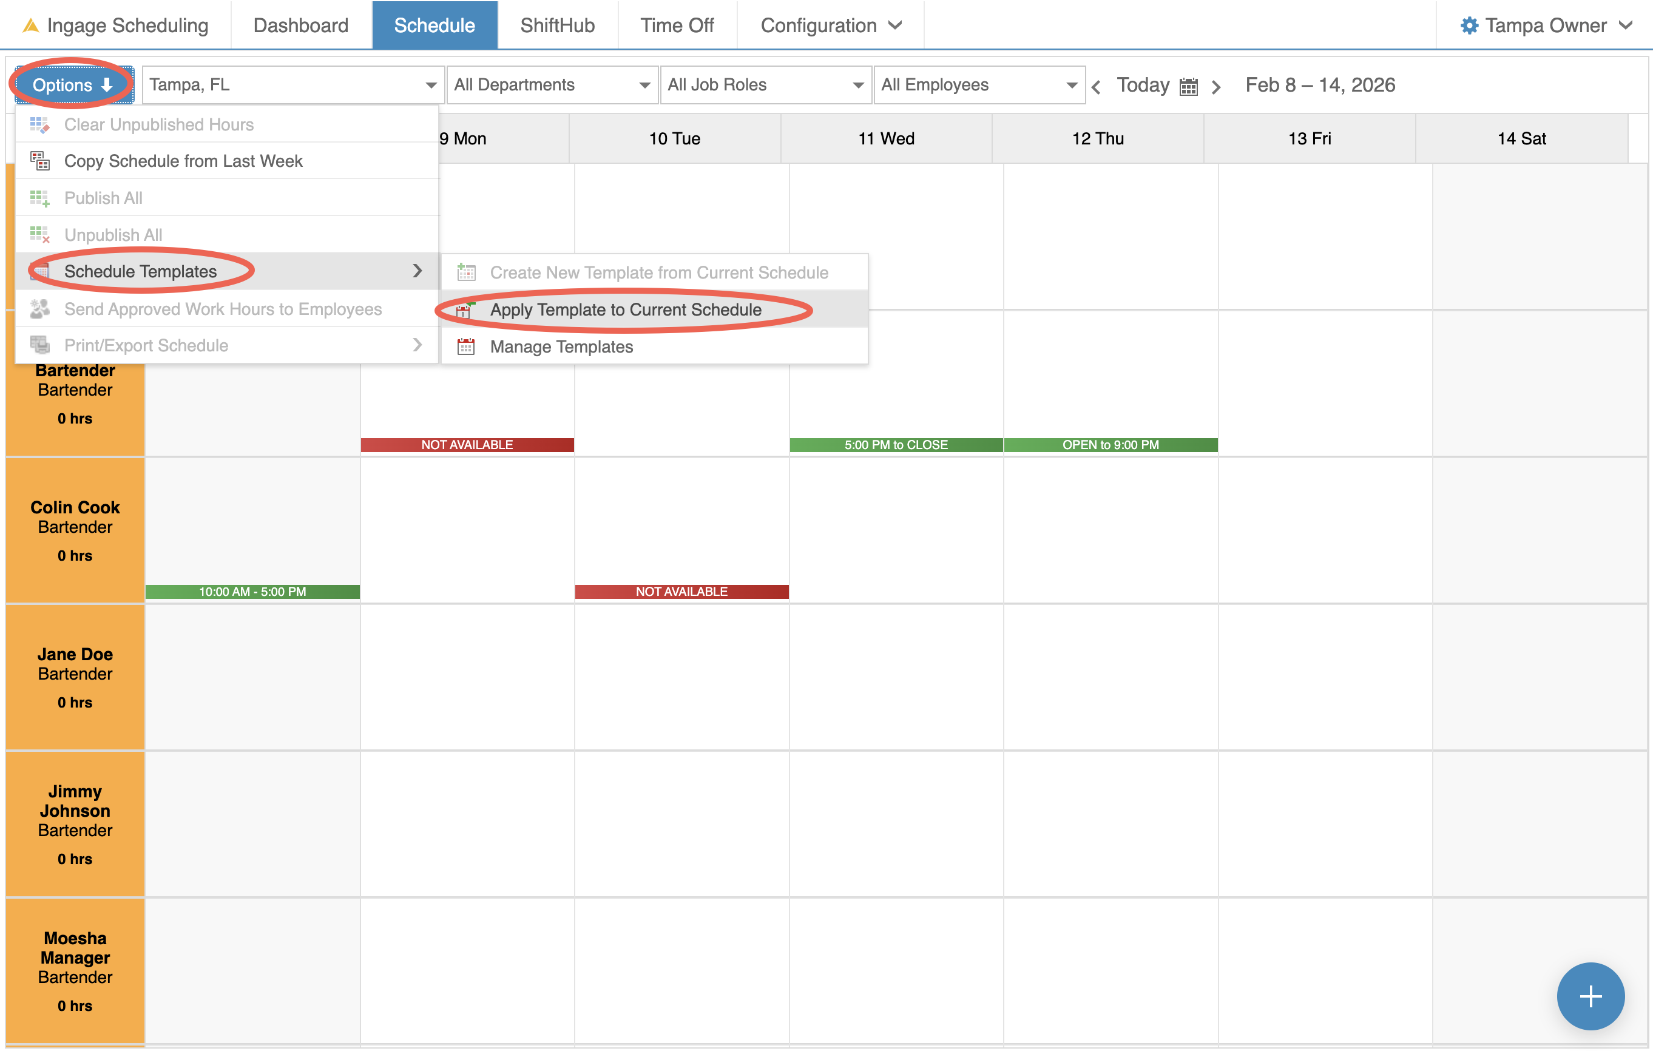Open the Tampa, FL location dropdown
Image resolution: width=1653 pixels, height=1051 pixels.
(x=293, y=85)
